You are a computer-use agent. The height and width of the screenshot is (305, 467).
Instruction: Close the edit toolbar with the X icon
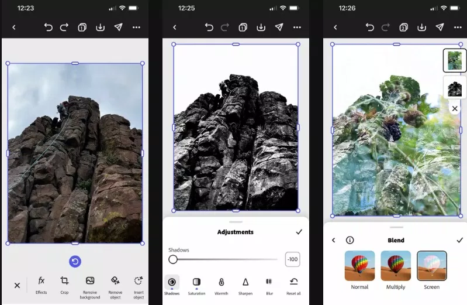[x=18, y=286]
